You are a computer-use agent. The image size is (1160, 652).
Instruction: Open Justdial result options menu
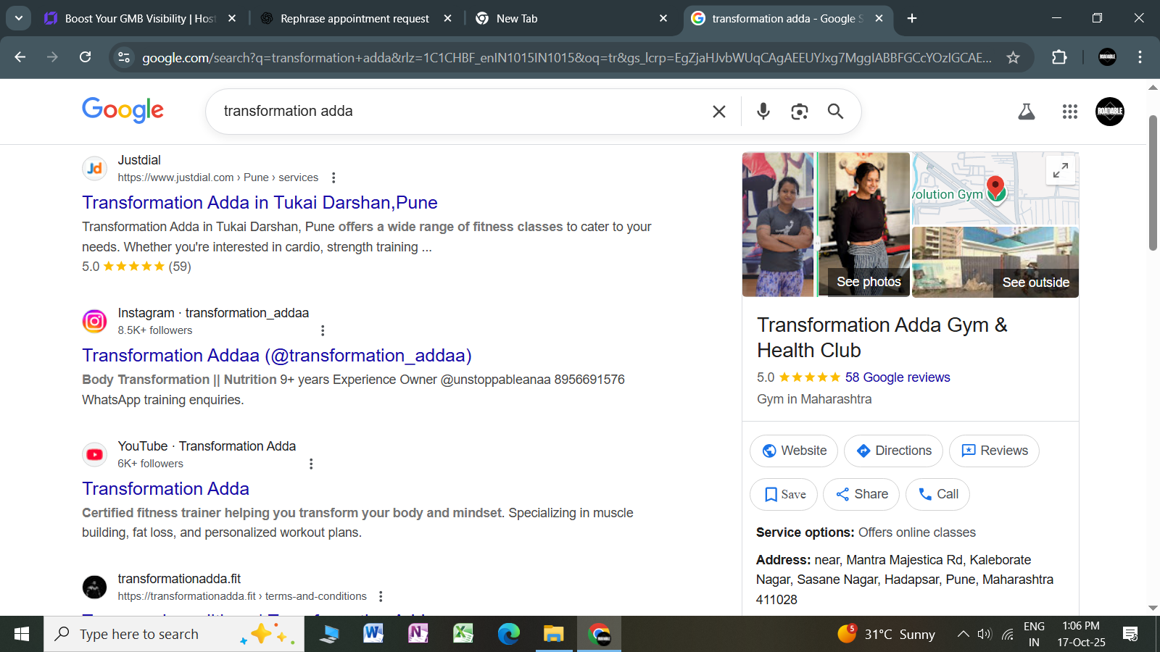pyautogui.click(x=333, y=177)
